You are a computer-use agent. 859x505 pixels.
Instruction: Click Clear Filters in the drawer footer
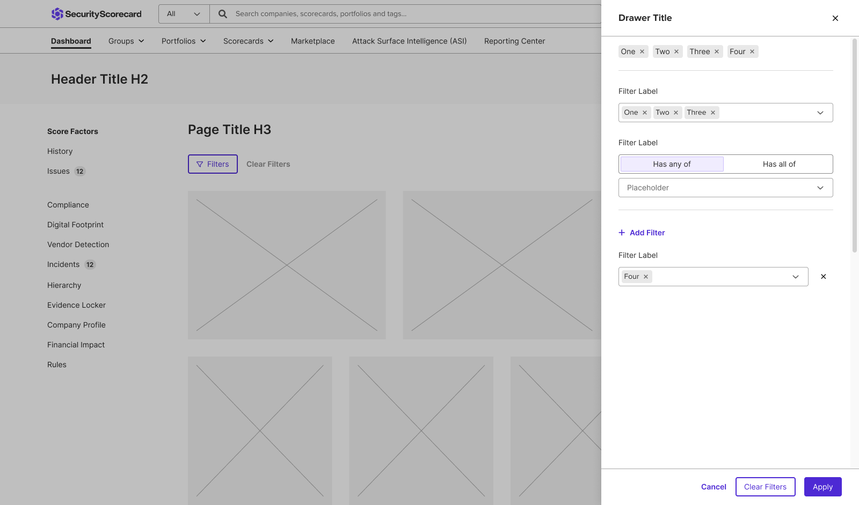click(x=766, y=487)
